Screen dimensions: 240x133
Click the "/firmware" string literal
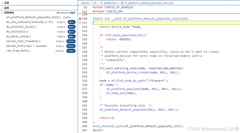pyautogui.click(x=156, y=81)
